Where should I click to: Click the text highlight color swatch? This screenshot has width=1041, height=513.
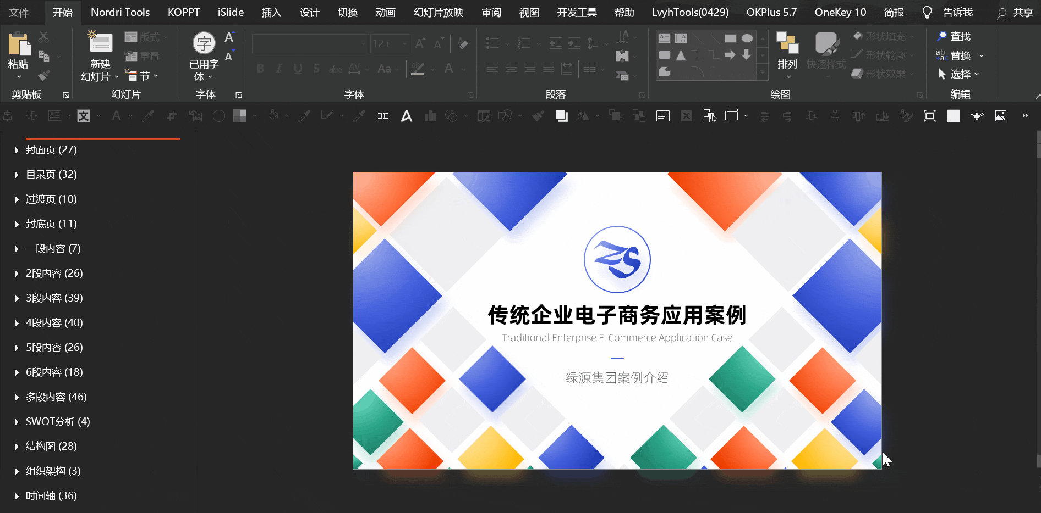(x=418, y=69)
